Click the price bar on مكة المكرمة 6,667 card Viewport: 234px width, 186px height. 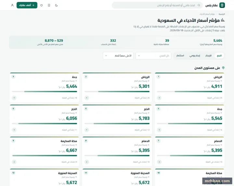coord(45,156)
